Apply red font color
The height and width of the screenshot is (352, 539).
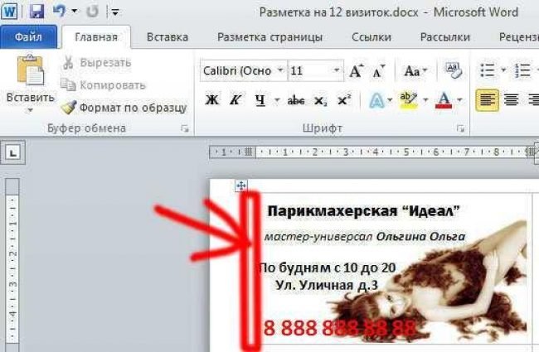[x=444, y=100]
